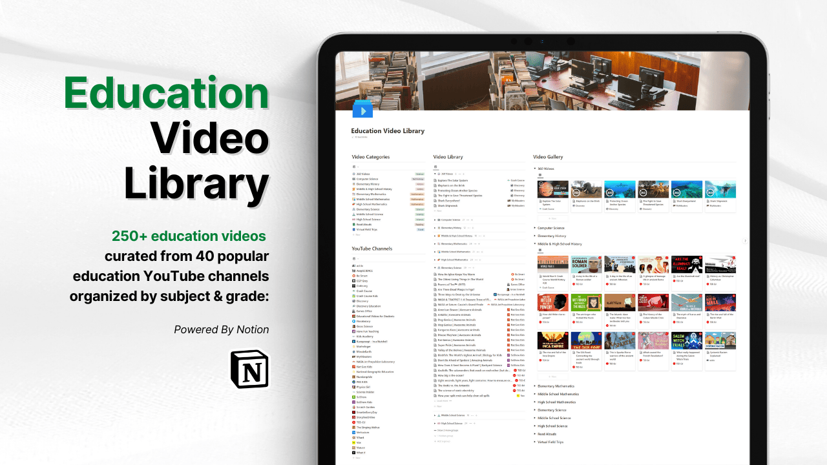Expand the Virtual Field Trips section
Viewport: 827px width, 465px height.
tap(534, 442)
